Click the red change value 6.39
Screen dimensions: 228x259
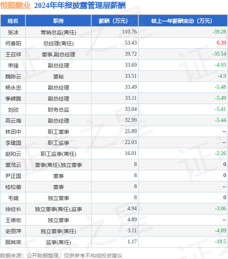pos(221,43)
